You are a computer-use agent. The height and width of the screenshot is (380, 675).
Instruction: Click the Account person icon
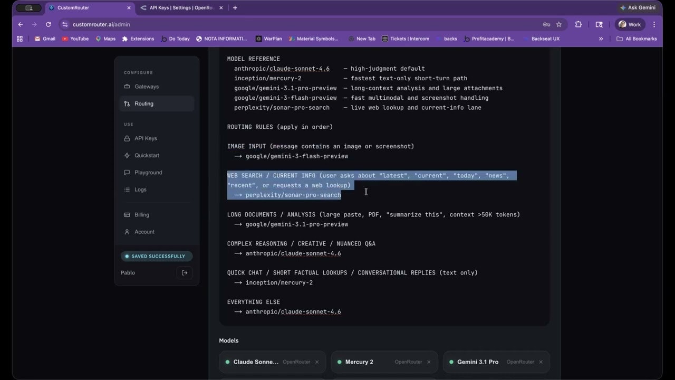[x=127, y=232]
